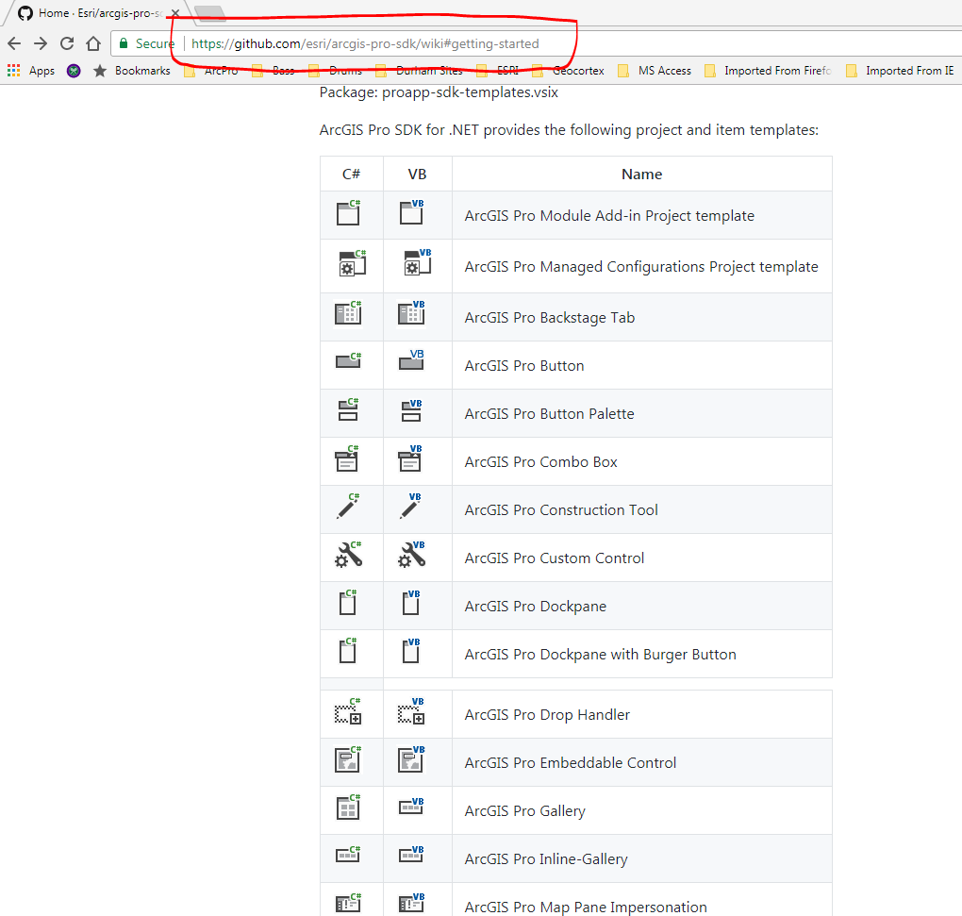Click the 'VB' column header
The height and width of the screenshot is (916, 962).
pos(417,175)
